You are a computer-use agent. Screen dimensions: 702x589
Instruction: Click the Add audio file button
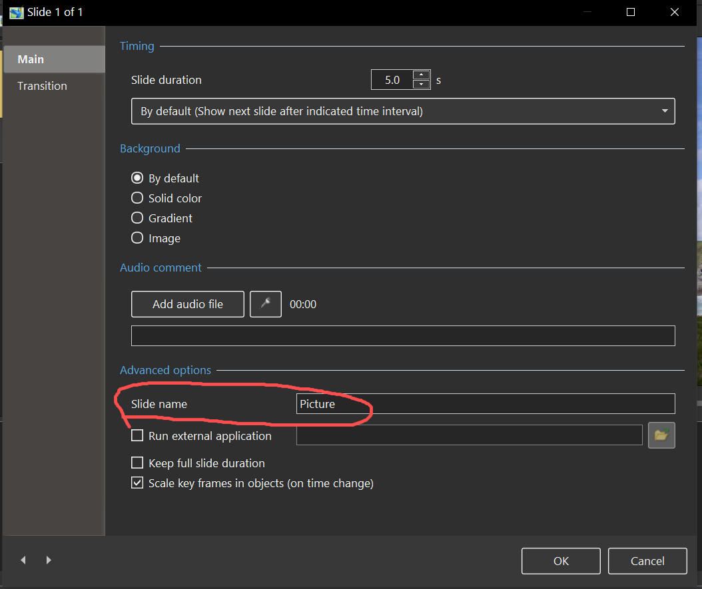[188, 304]
